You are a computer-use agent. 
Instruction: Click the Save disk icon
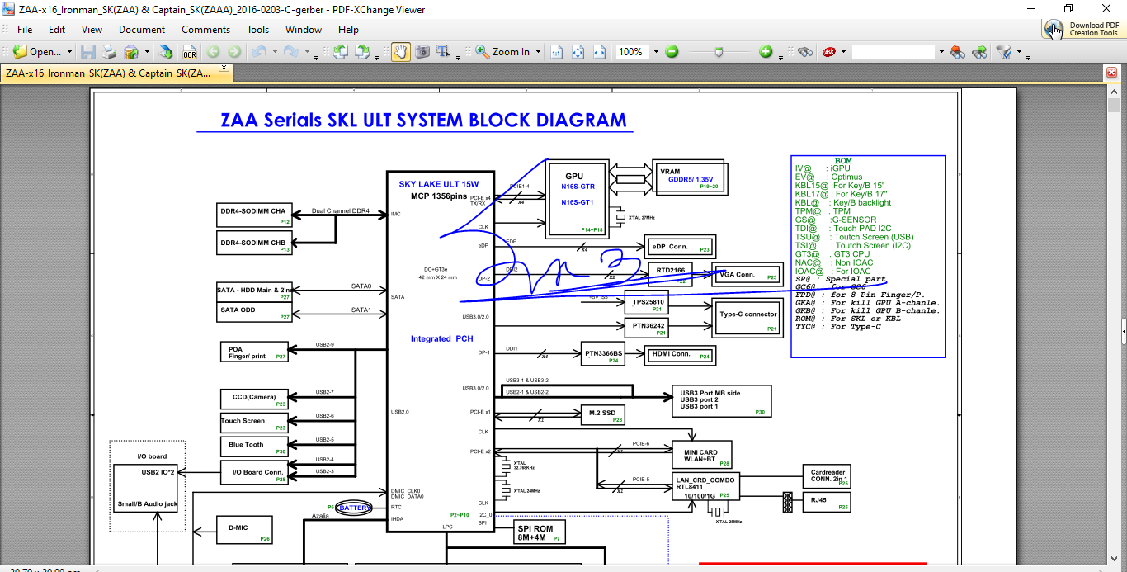coord(88,51)
